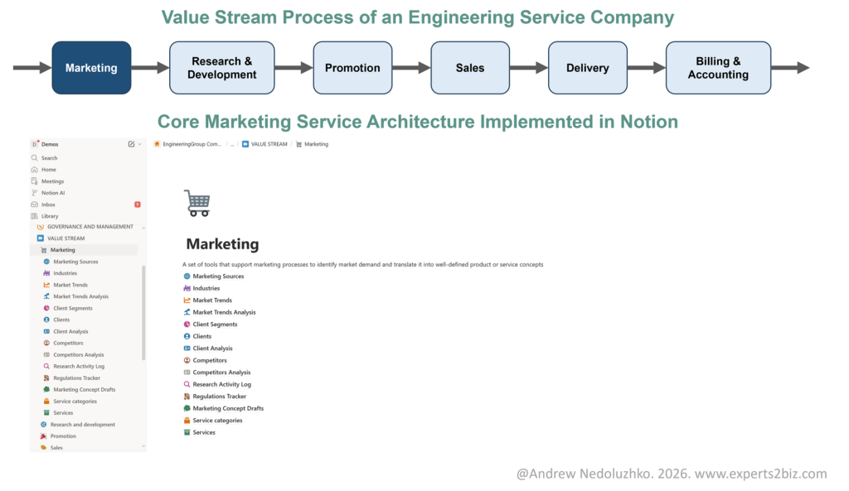The height and width of the screenshot is (491, 849).
Task: Open Competitors Analysis link on the page
Action: [x=221, y=373]
